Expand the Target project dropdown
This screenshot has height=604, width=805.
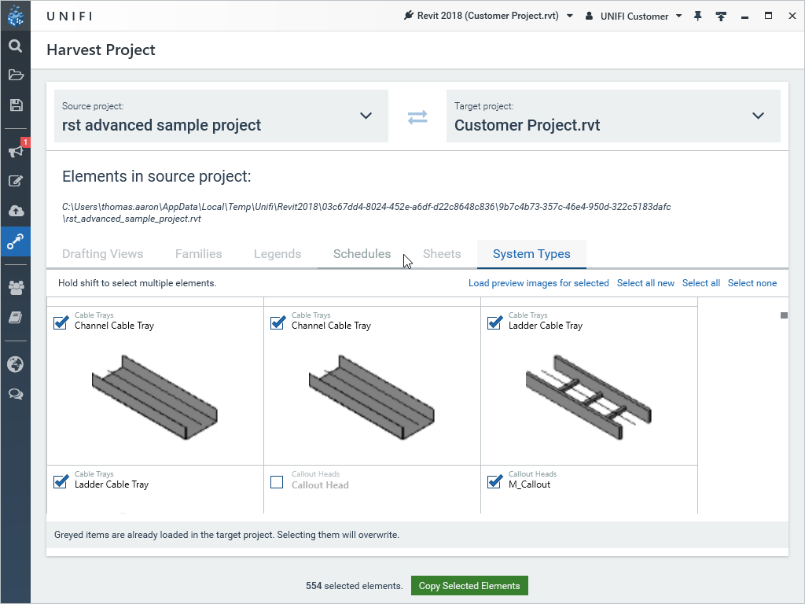pyautogui.click(x=758, y=116)
